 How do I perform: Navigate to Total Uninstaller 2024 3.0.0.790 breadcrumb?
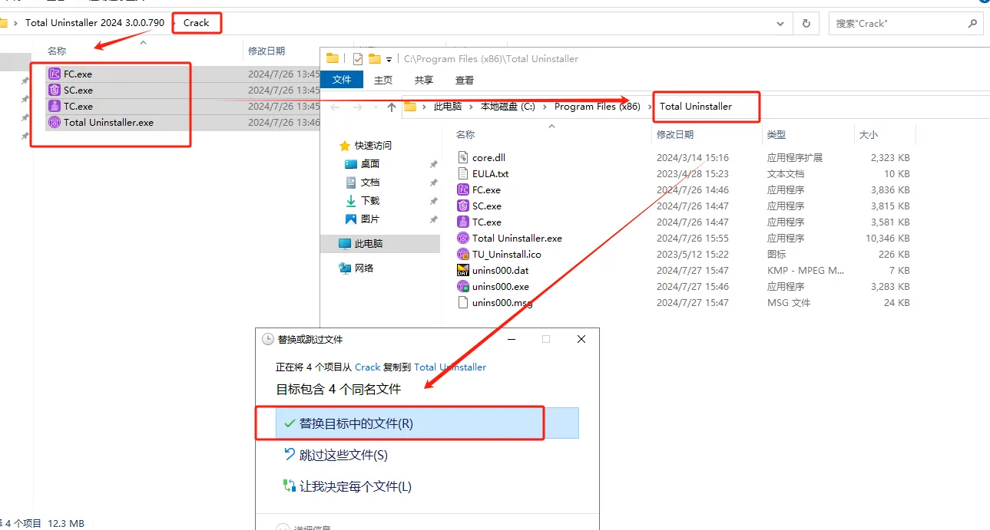click(94, 23)
